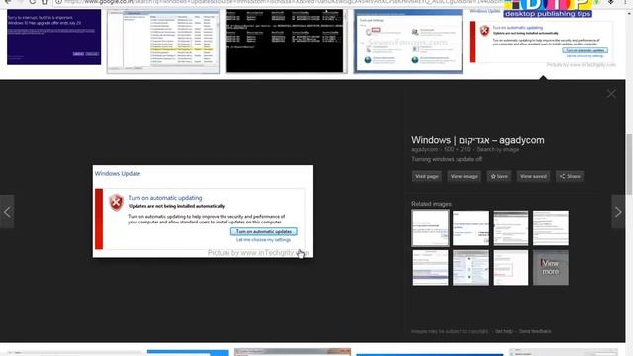Screen dimensions: 633x356
Task: Click the large Windows Update preview image
Action: 202,211
